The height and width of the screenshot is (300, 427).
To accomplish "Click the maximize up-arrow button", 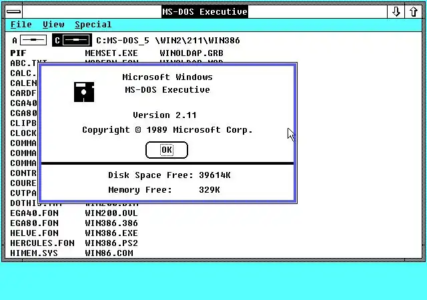I will click(x=414, y=11).
